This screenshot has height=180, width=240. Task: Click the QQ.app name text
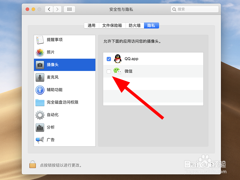pos(131,59)
